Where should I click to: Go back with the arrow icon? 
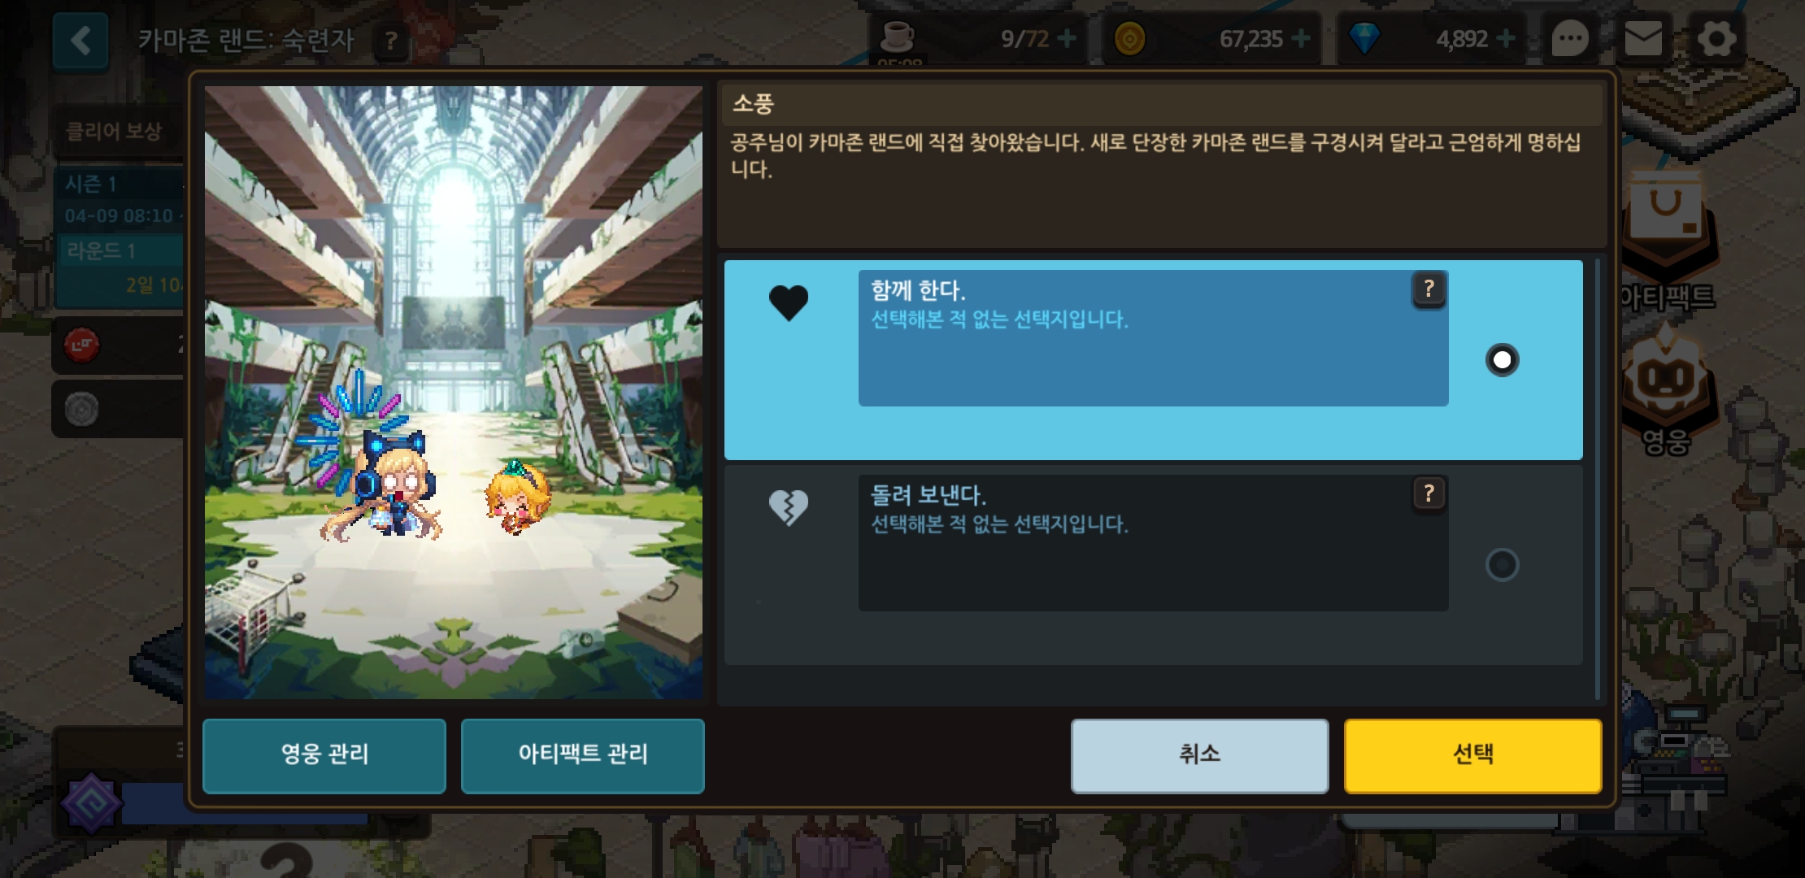click(x=80, y=40)
